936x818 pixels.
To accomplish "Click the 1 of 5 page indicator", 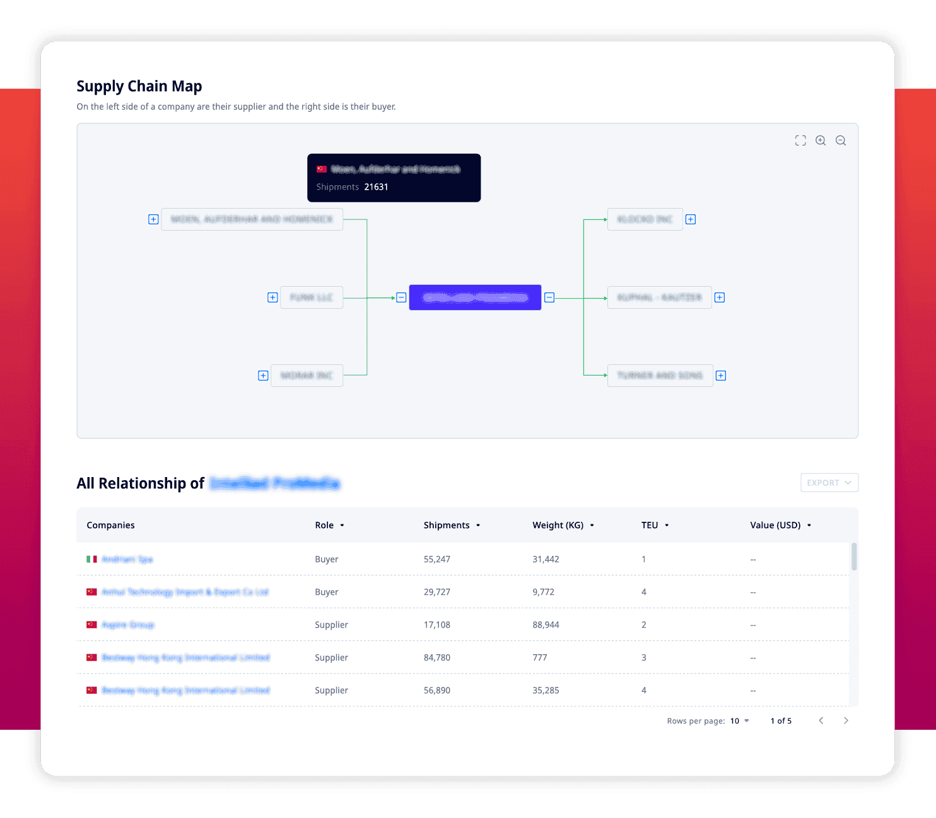I will pos(781,721).
